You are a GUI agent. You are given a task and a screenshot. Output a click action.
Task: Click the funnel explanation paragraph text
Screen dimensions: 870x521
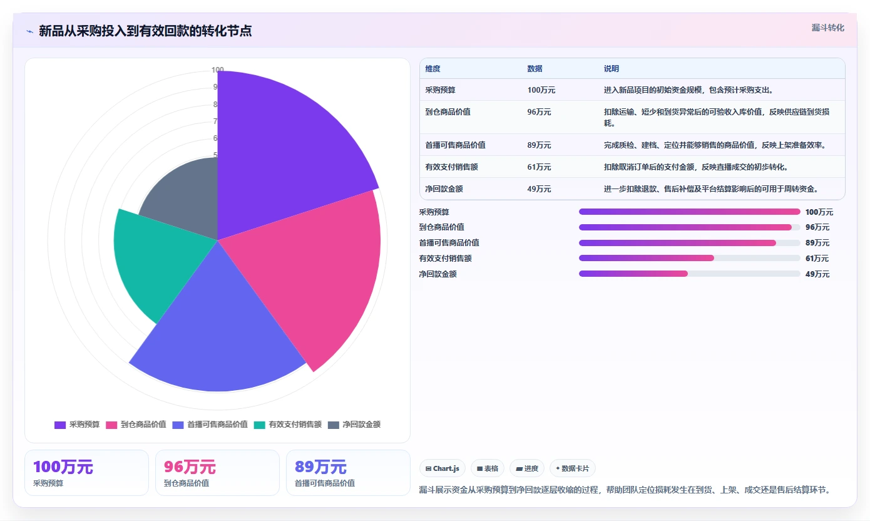pyautogui.click(x=625, y=490)
